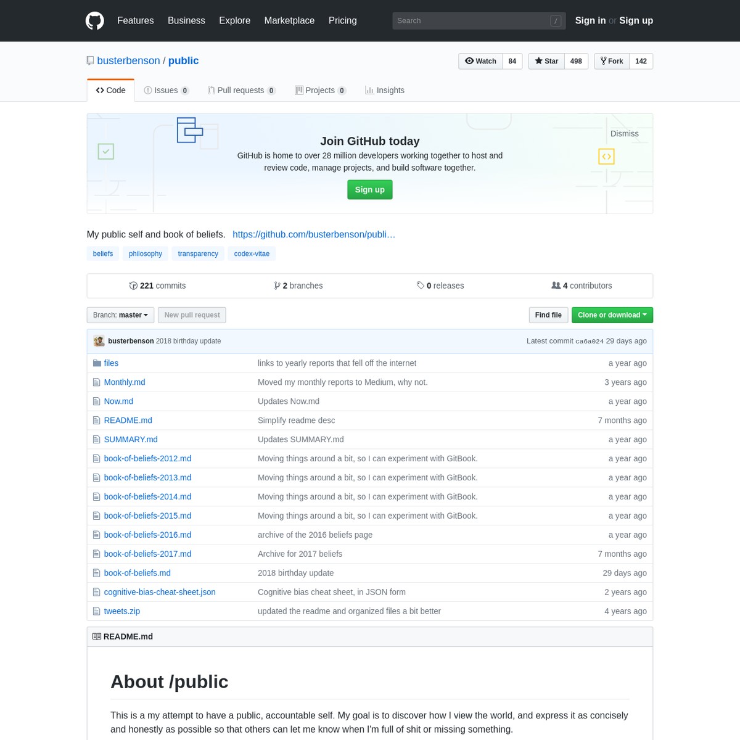View the 142 forks count
This screenshot has width=740, height=740.
[x=641, y=61]
